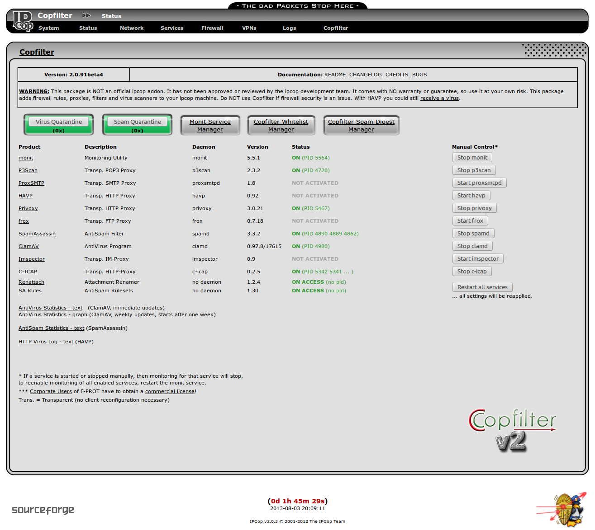Image resolution: width=595 pixels, height=530 pixels.
Task: Click the SpamAssassin product link
Action: tap(37, 234)
